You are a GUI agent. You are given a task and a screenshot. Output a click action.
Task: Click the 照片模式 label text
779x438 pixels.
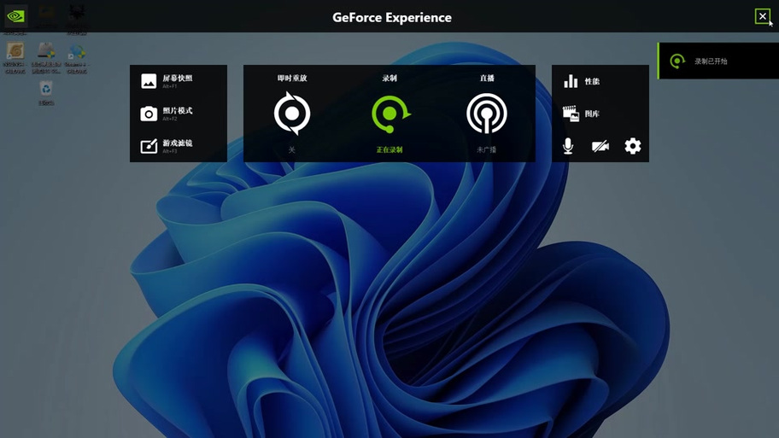click(x=178, y=110)
